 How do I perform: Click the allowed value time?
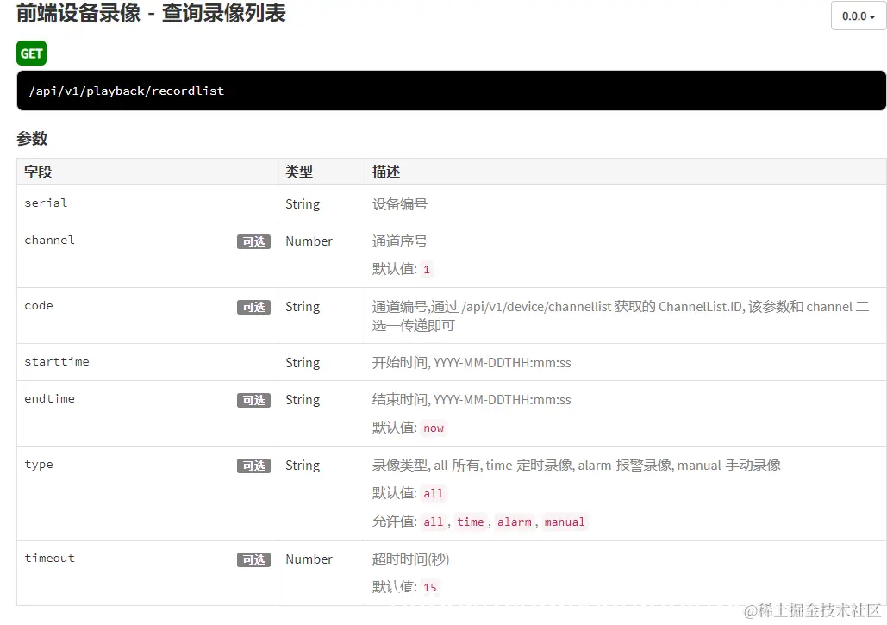pyautogui.click(x=470, y=522)
